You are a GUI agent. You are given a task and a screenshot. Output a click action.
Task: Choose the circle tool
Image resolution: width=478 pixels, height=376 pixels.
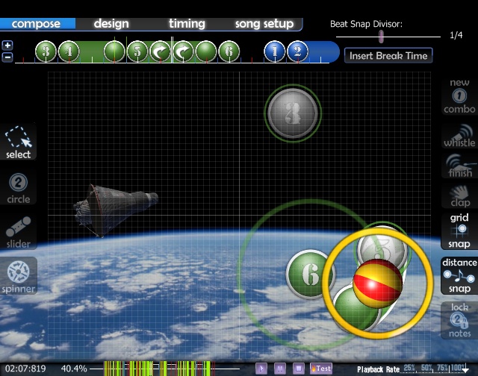tap(18, 188)
